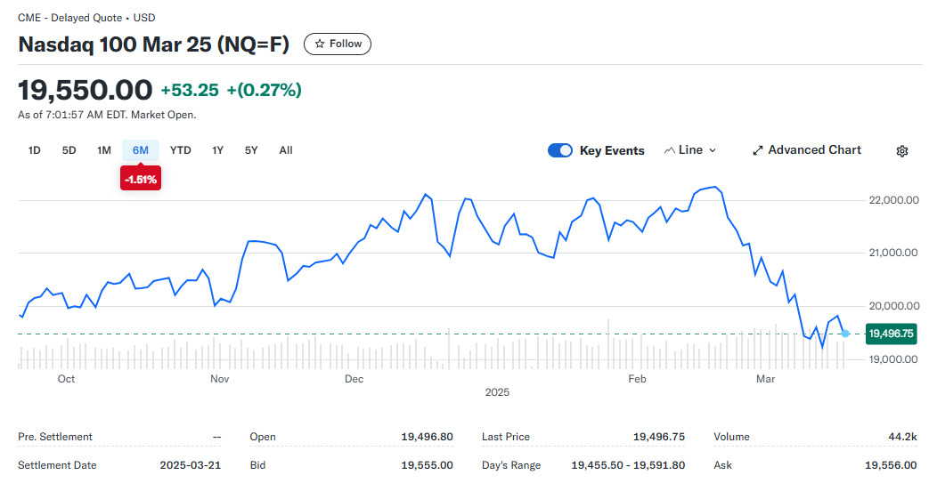Open chart settings gear icon
929x483 pixels.
coord(901,151)
